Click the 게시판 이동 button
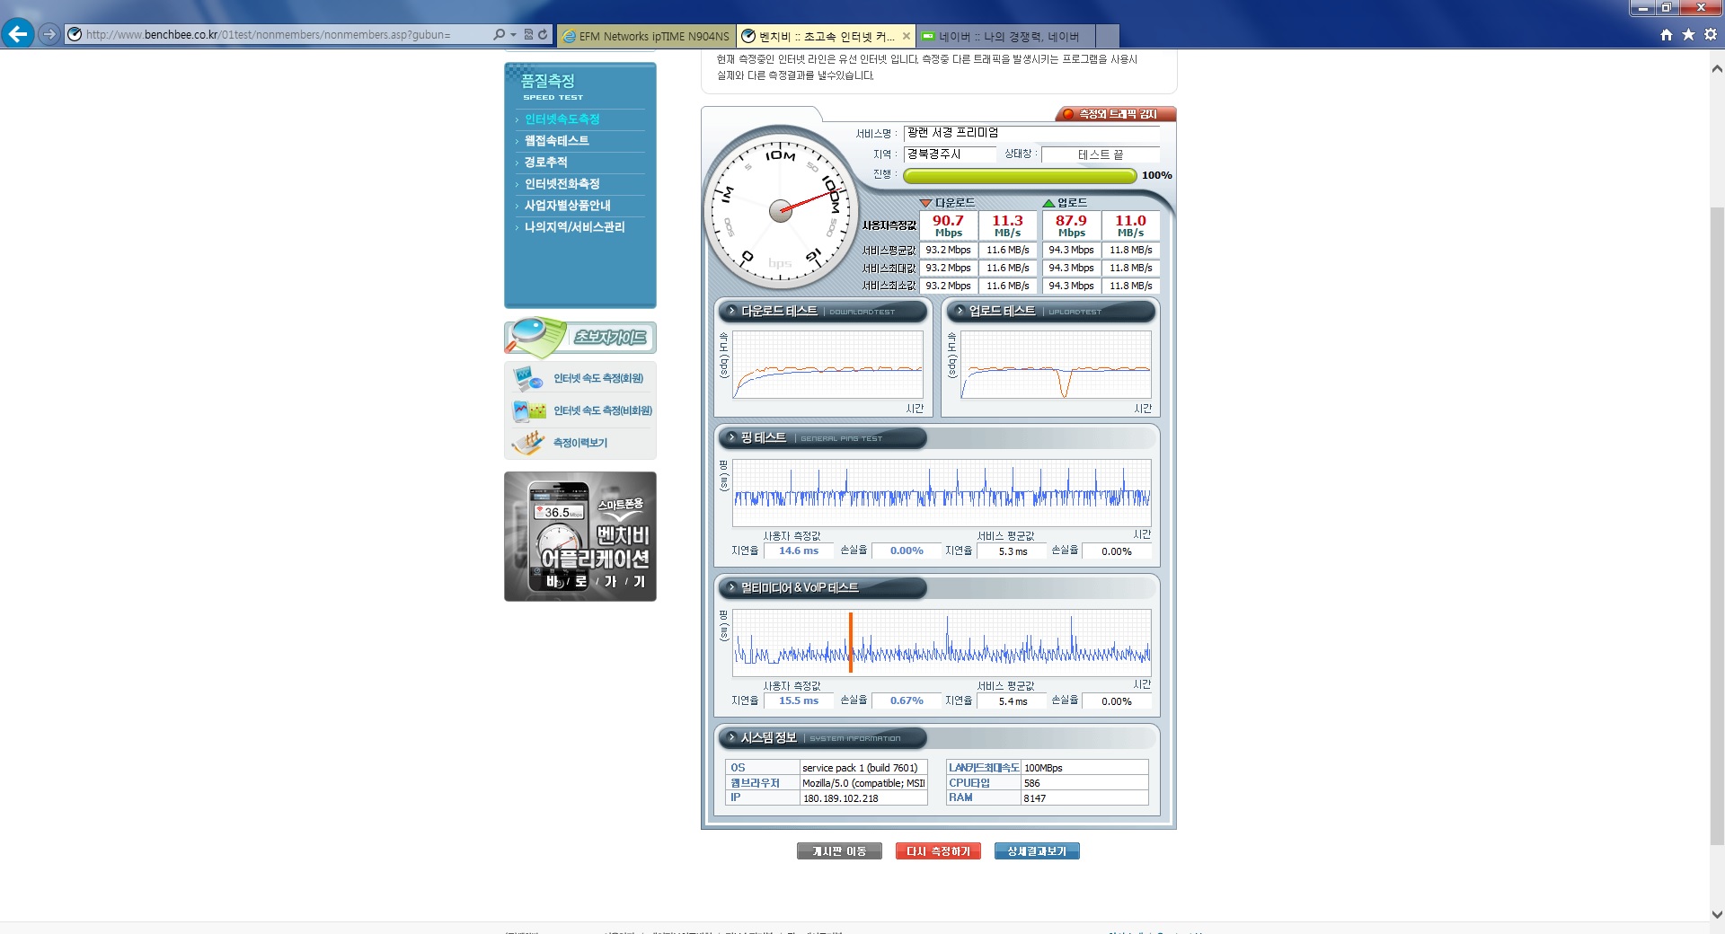 pyautogui.click(x=839, y=851)
